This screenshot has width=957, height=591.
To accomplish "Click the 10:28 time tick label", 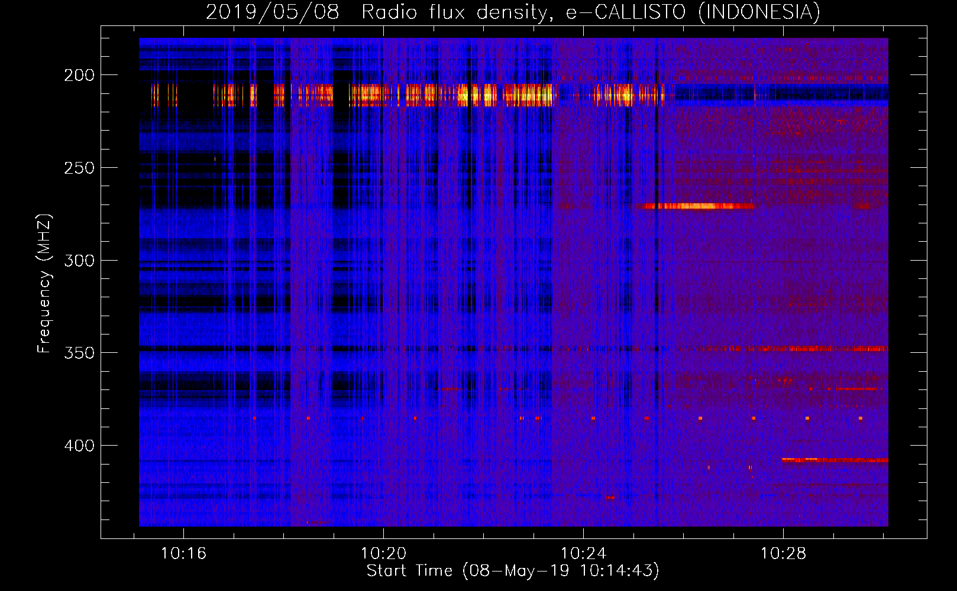I will (783, 554).
